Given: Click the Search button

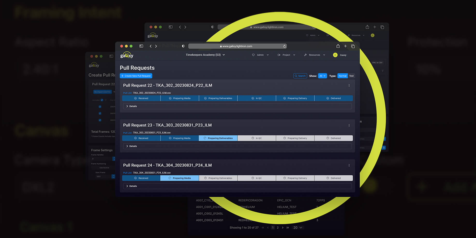Looking at the screenshot, I should [x=300, y=76].
